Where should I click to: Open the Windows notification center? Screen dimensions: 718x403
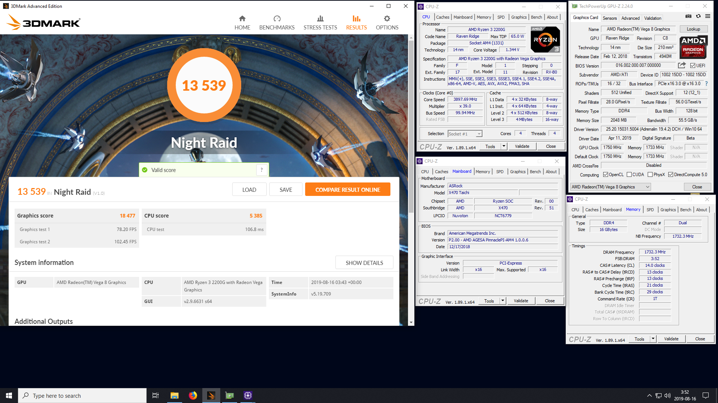706,396
